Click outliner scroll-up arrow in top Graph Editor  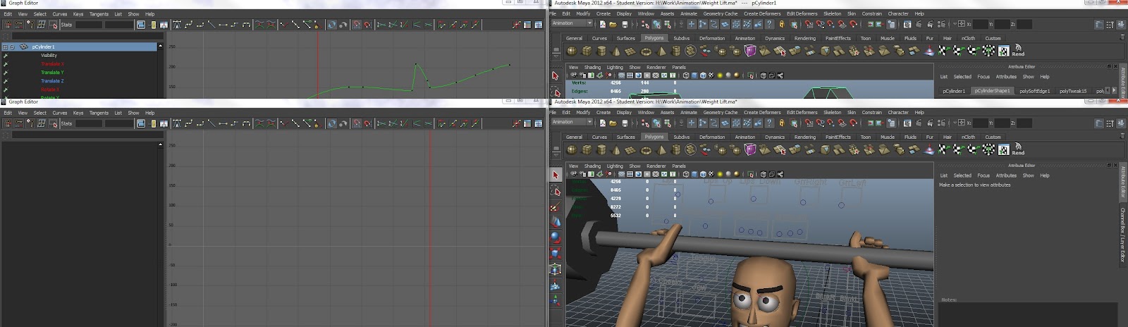point(161,47)
